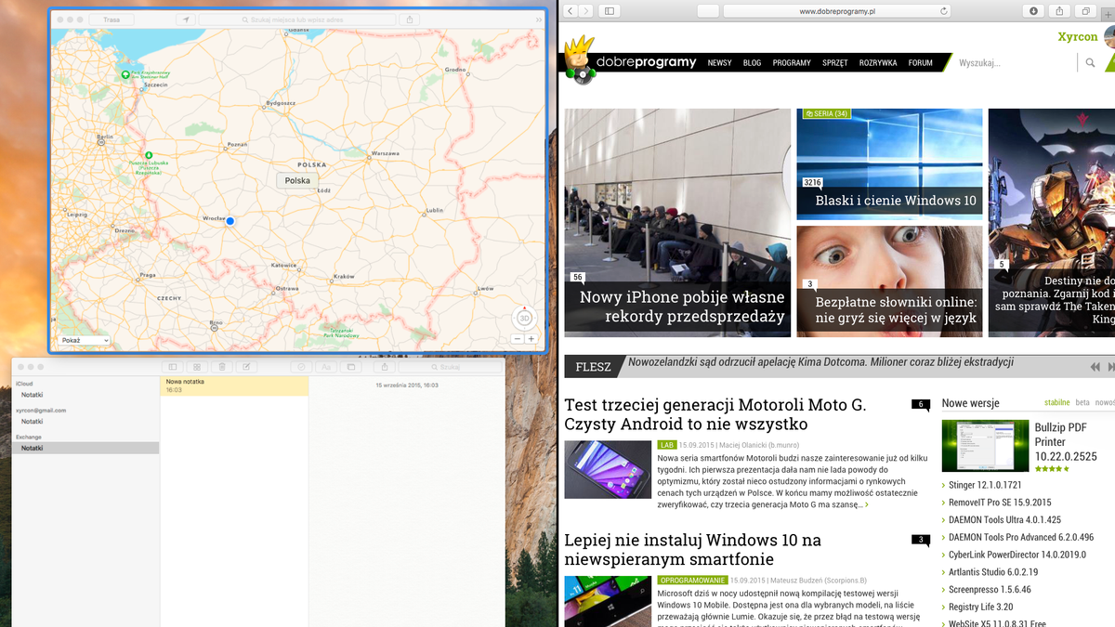This screenshot has width=1115, height=627.
Task: Click the site search magnifier icon
Action: point(1090,63)
